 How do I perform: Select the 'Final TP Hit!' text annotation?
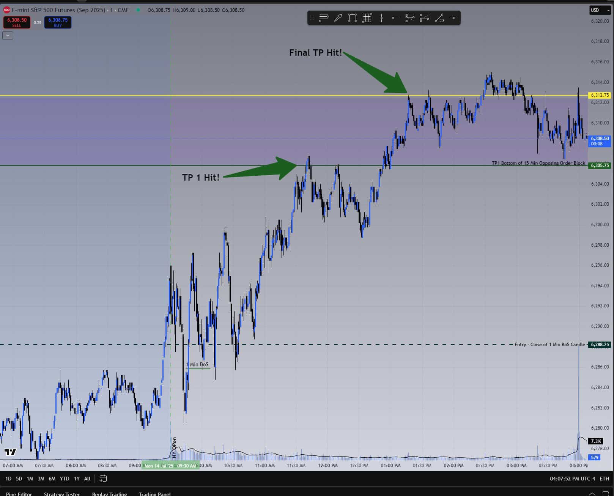click(x=315, y=53)
